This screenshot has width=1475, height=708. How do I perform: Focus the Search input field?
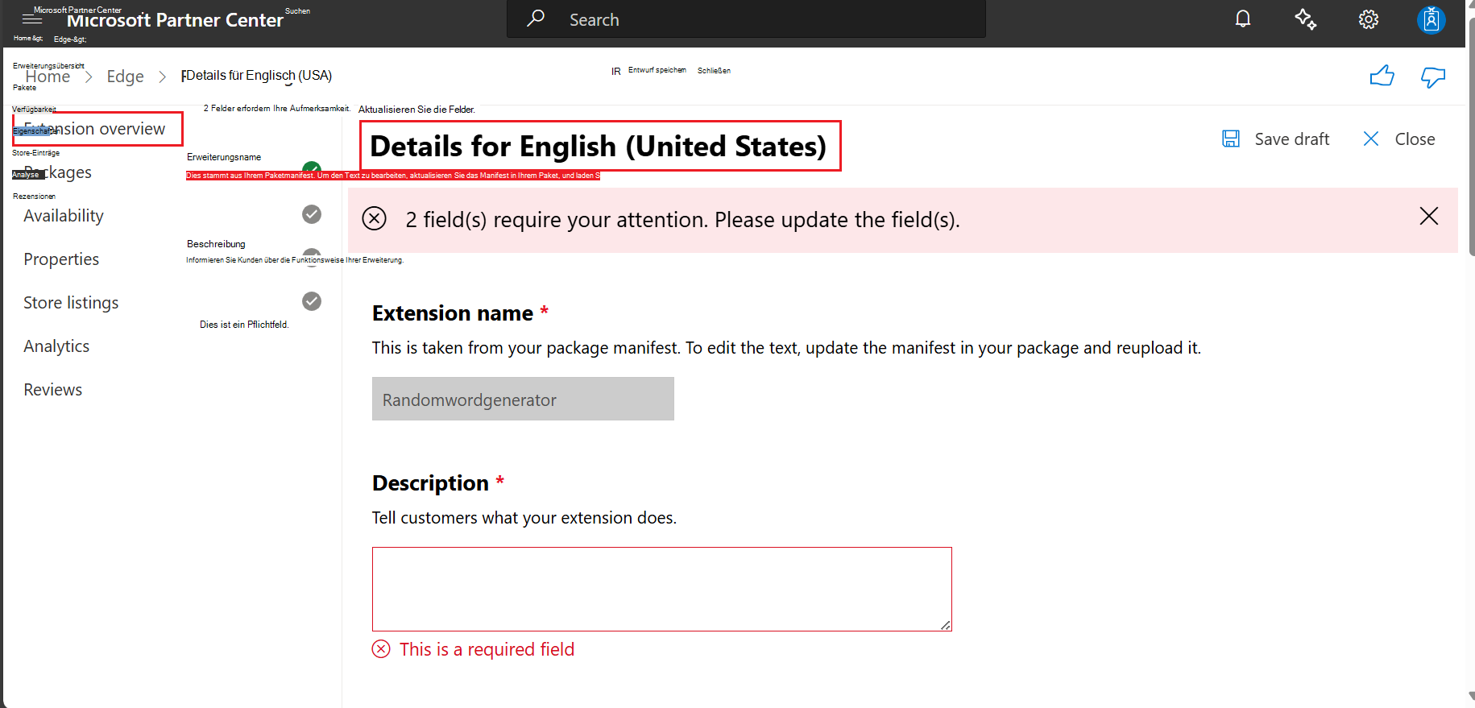pos(746,19)
